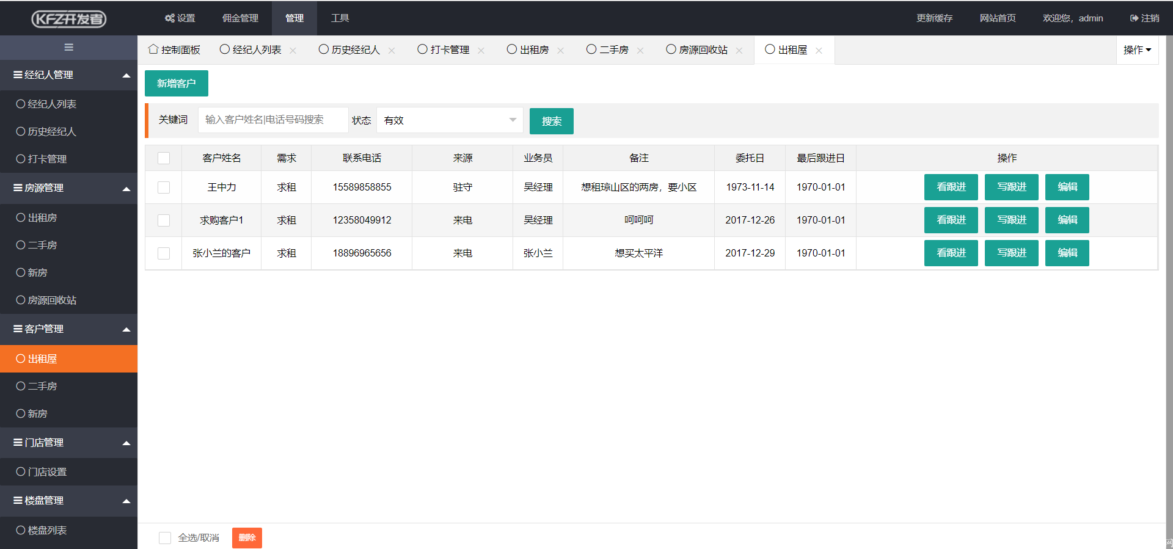
Task: Open the 佣金管理 top menu
Action: click(x=240, y=18)
